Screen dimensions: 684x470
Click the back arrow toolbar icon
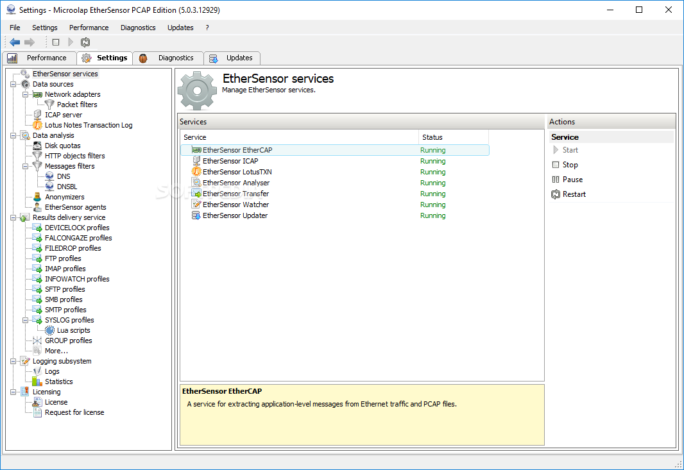pos(15,42)
